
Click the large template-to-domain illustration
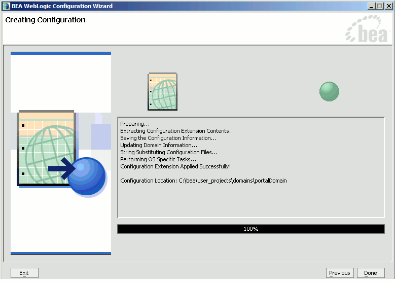[x=61, y=153]
